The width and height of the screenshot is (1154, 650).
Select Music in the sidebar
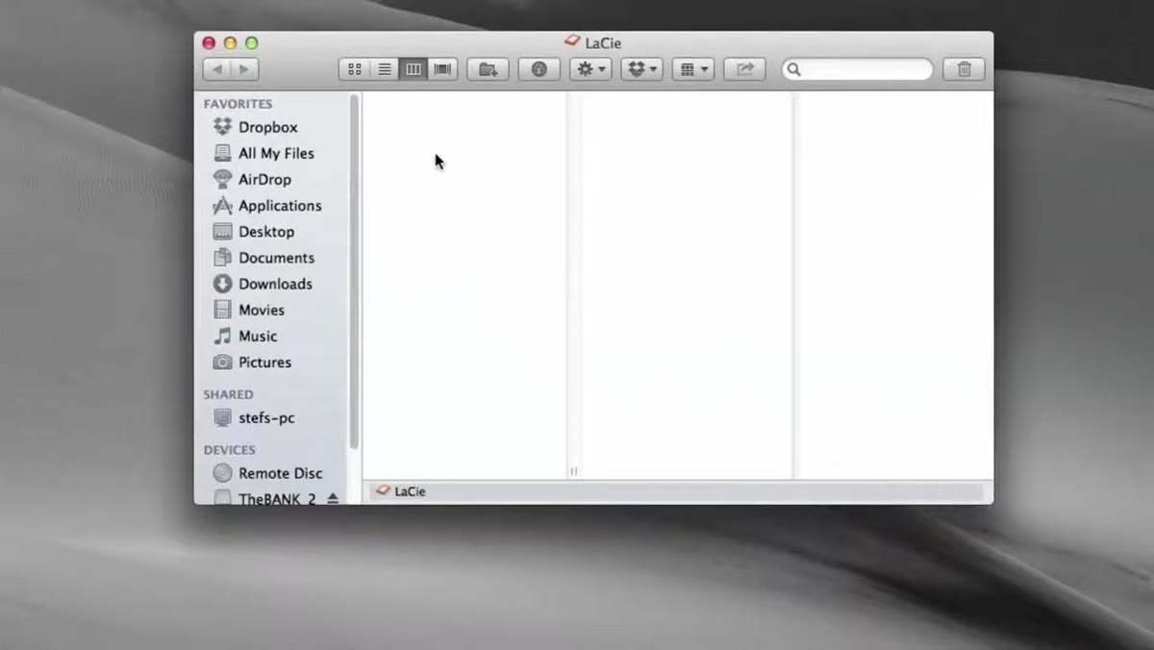[244, 336]
